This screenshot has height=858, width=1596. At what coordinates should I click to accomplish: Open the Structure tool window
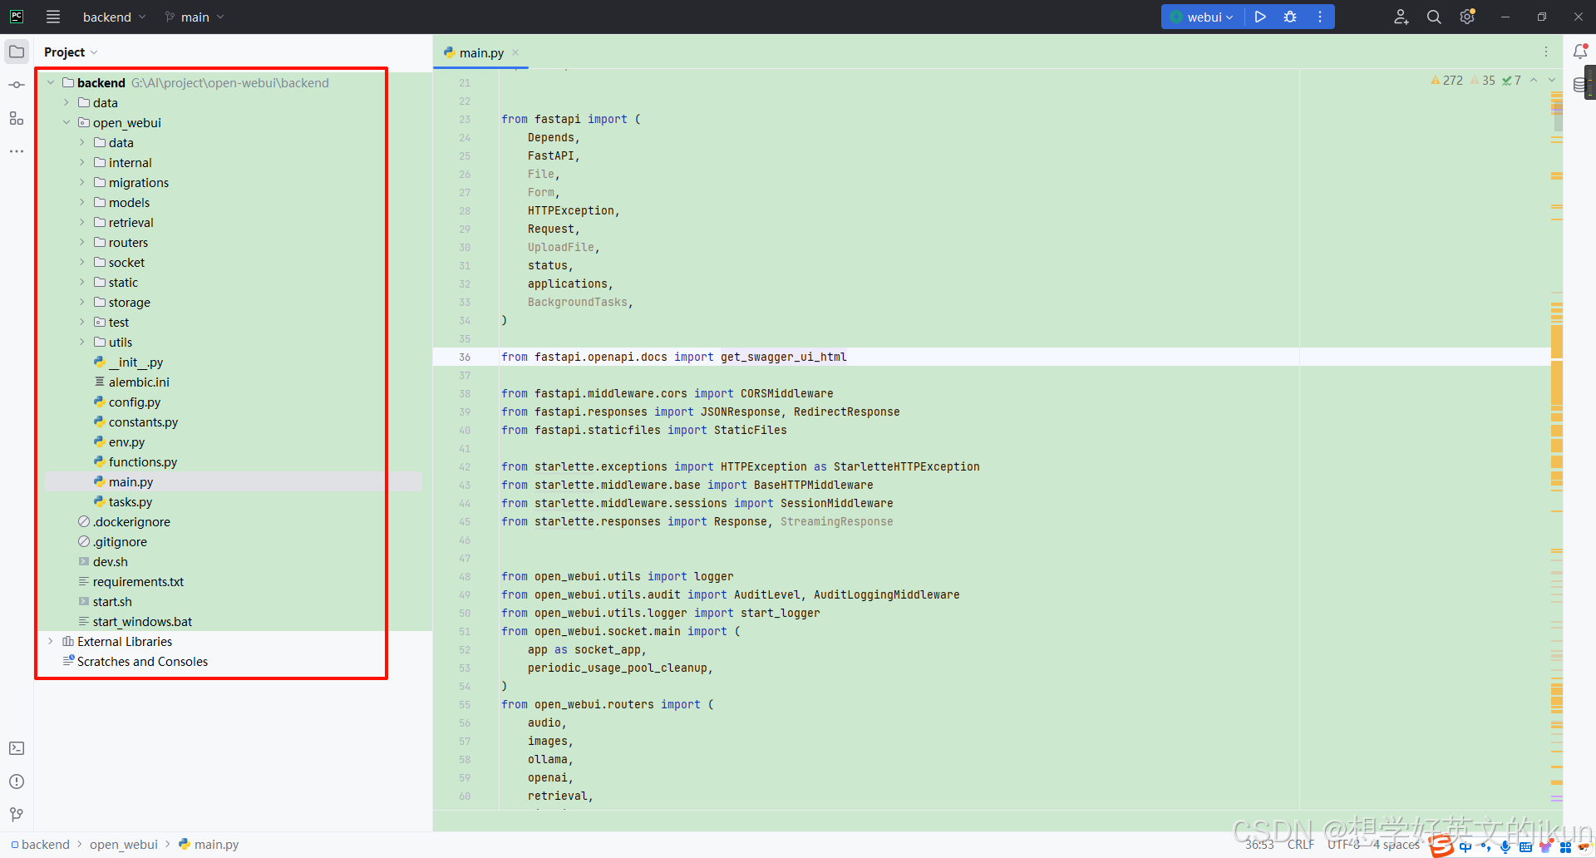point(17,118)
